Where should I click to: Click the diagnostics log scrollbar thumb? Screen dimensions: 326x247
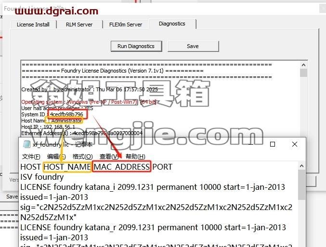[x=303, y=73]
